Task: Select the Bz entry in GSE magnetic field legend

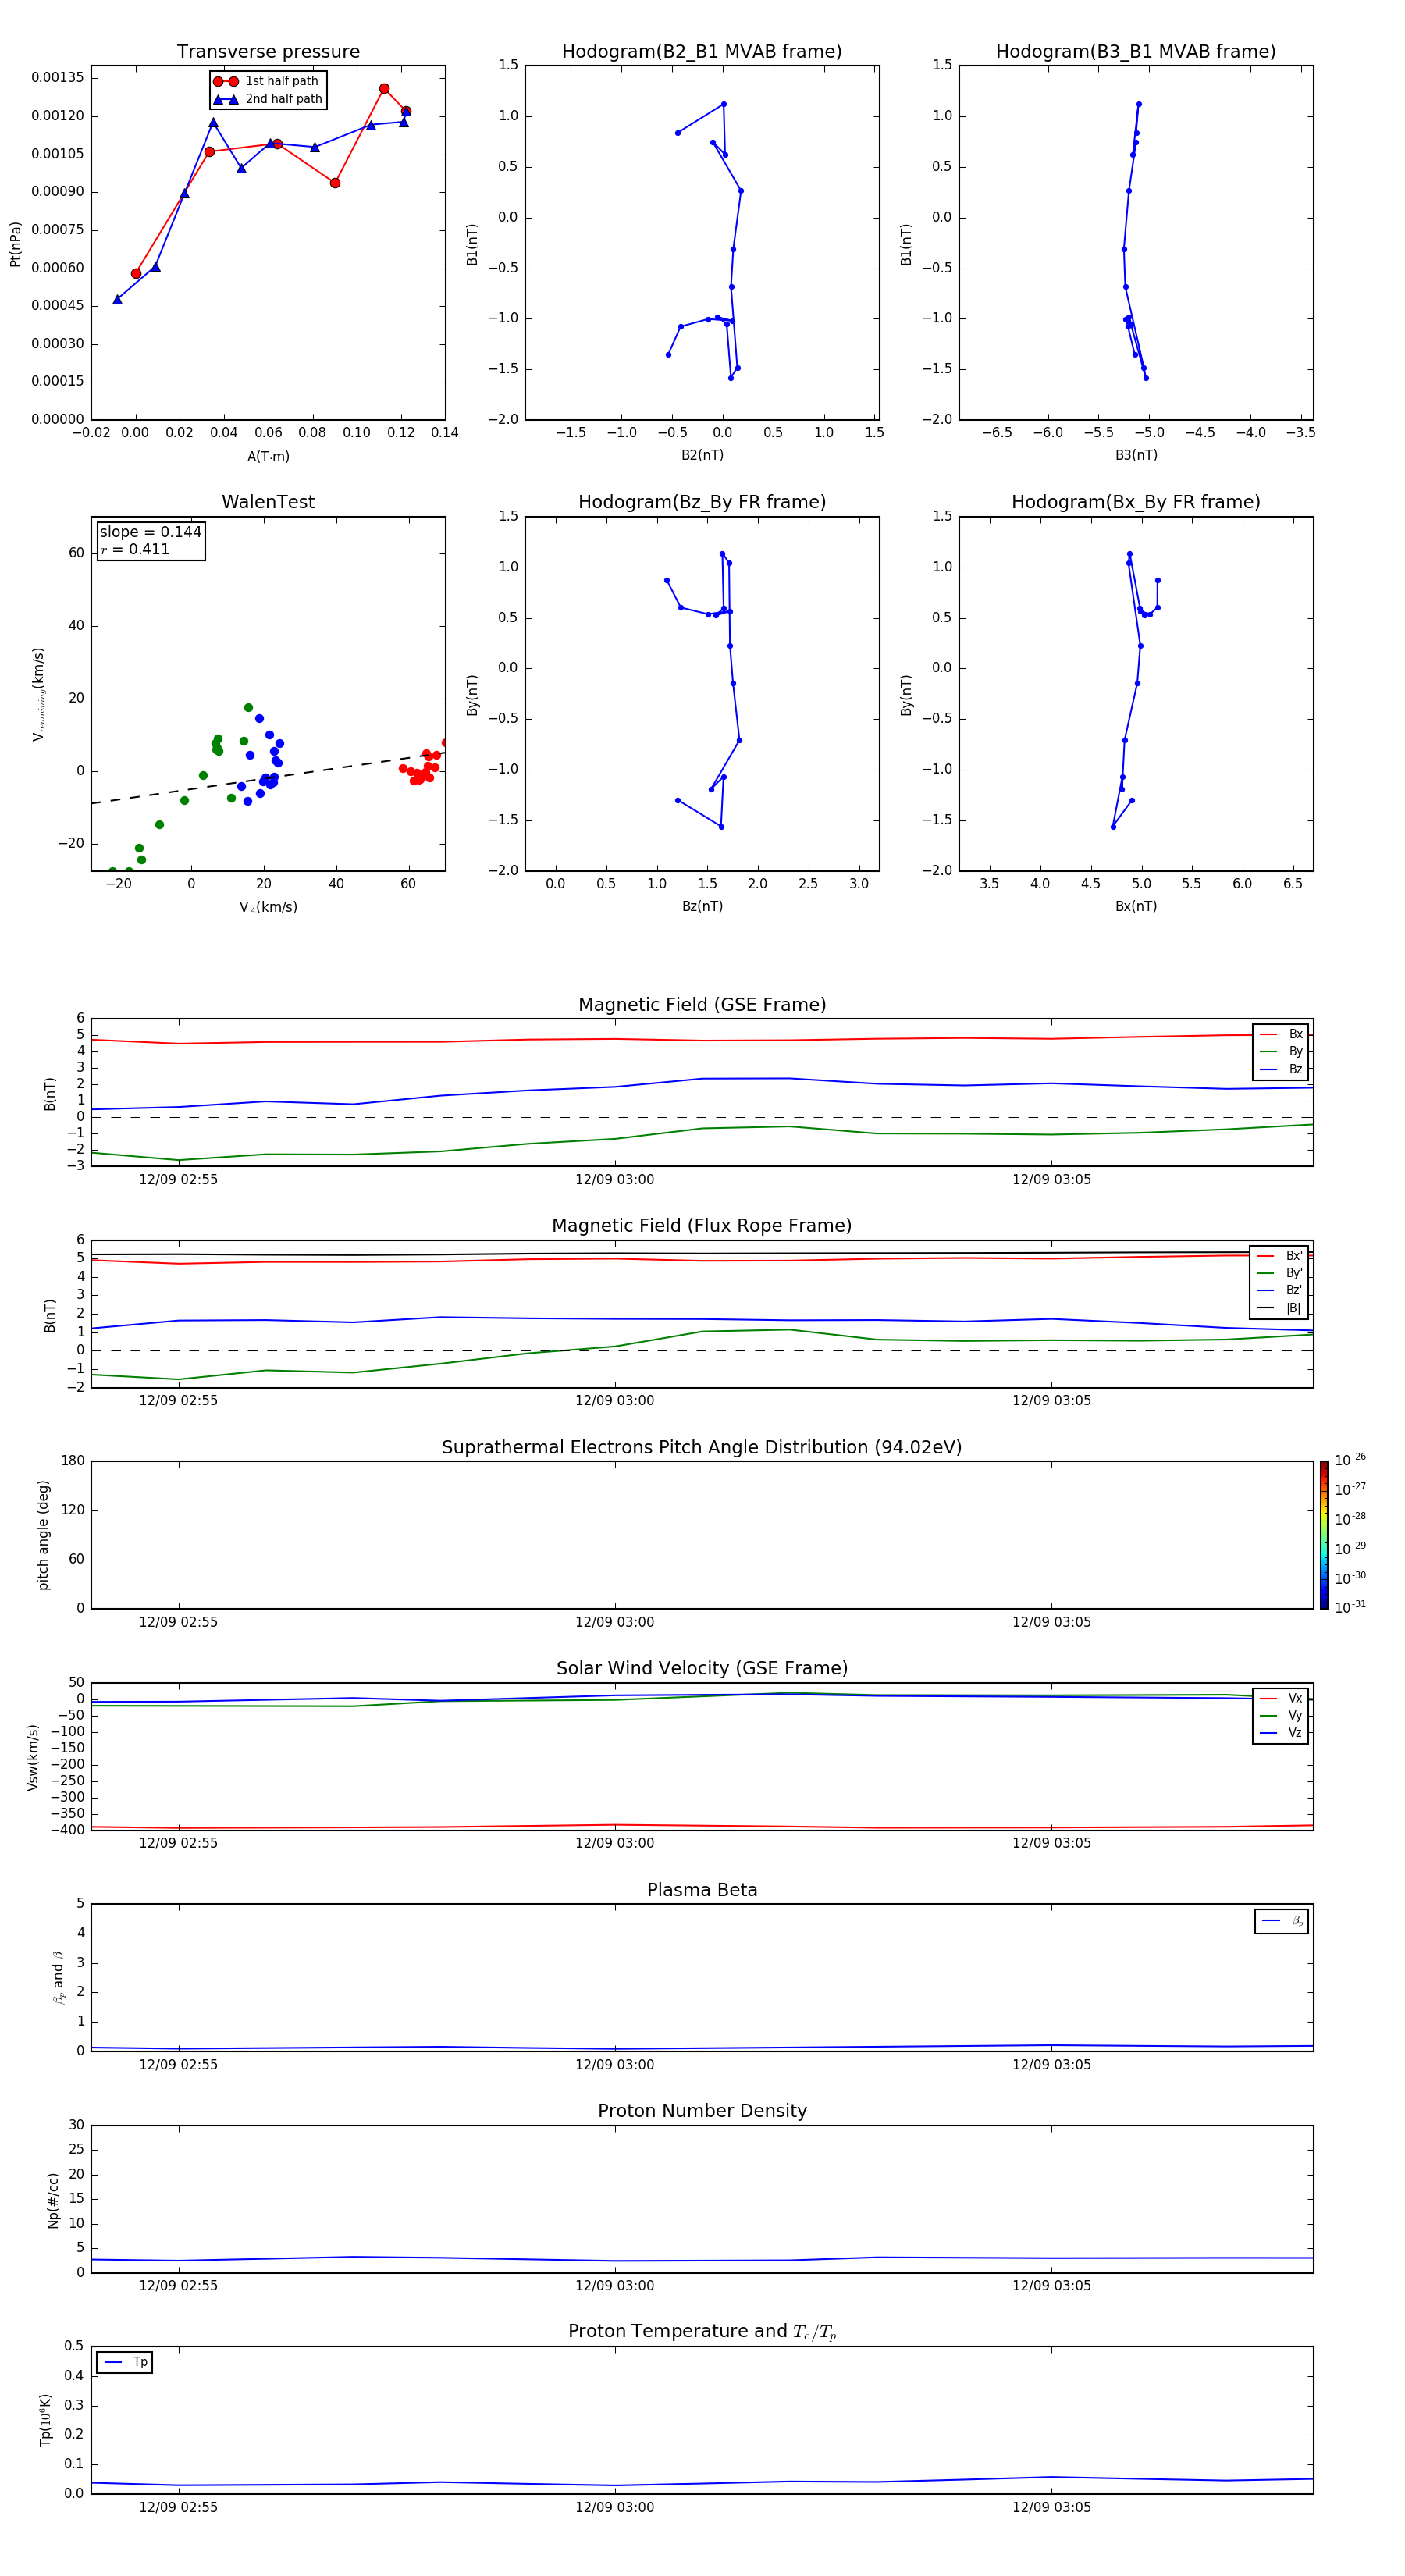Action: click(x=1281, y=1070)
